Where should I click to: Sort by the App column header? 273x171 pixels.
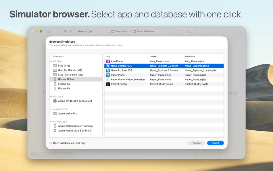pyautogui.click(x=127, y=56)
